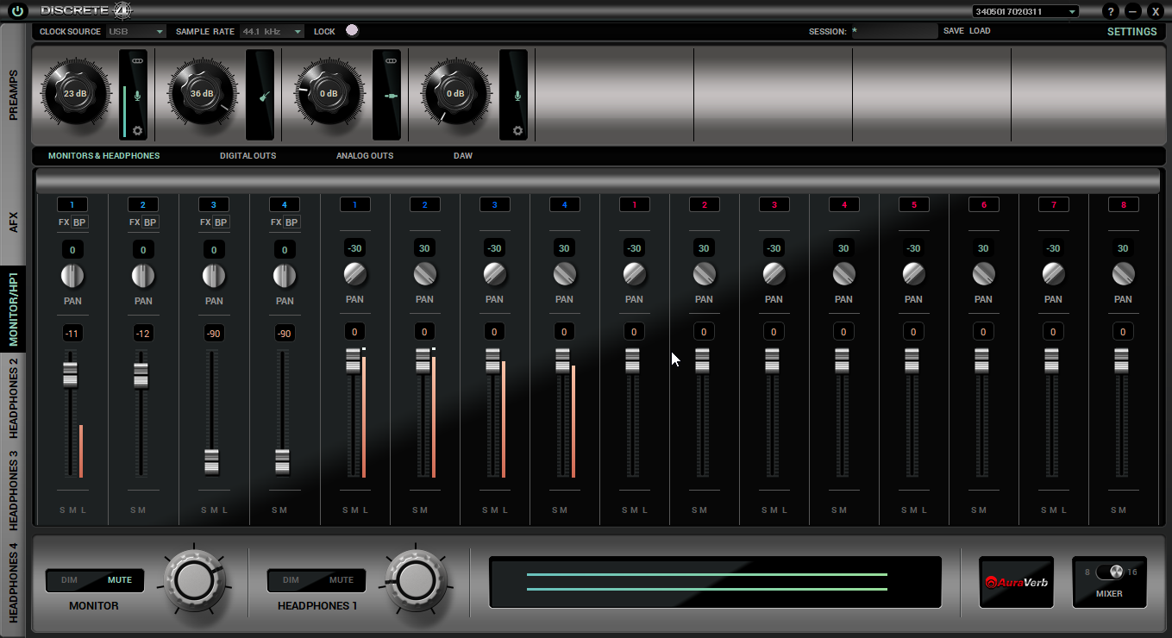Click the 36 dB preamp gain knob
The image size is (1172, 638).
tap(202, 93)
